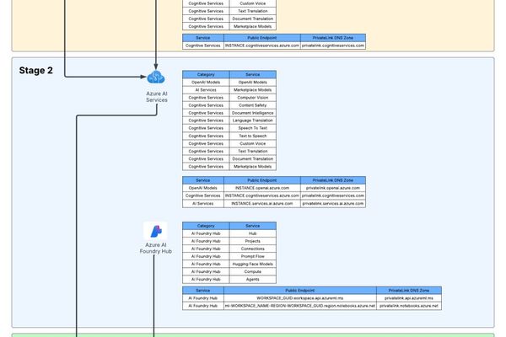
Task: Click 'Cognitive Services' in the Speech To Text row
Action: point(206,128)
